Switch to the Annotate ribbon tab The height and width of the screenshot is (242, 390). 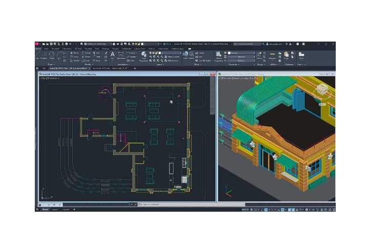55,49
